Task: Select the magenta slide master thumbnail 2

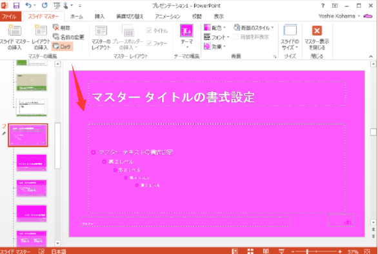Action: (x=28, y=135)
